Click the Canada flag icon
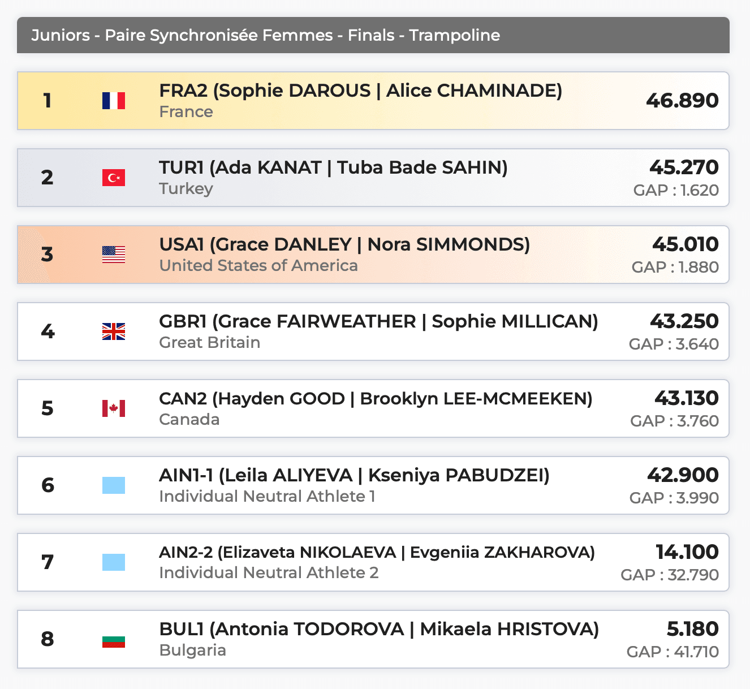Screen dimensions: 750x689 tap(114, 408)
